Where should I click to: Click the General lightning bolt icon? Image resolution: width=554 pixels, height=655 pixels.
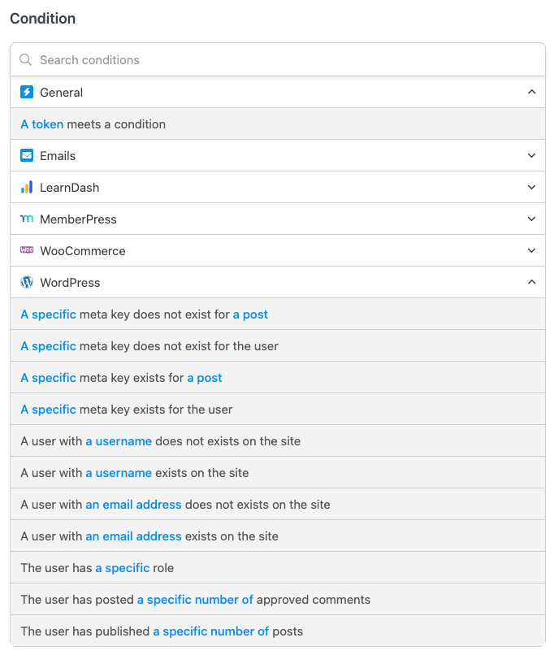(27, 92)
